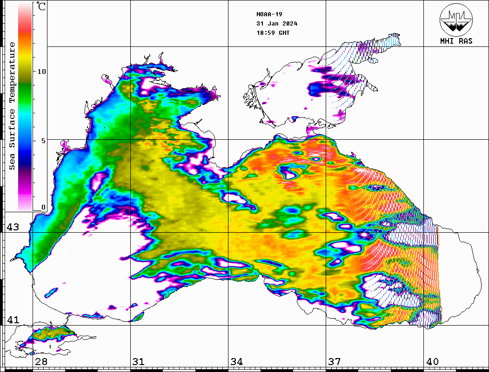Click the 'MHI RAS' label text
This screenshot has height=372, width=489.
pyautogui.click(x=456, y=41)
